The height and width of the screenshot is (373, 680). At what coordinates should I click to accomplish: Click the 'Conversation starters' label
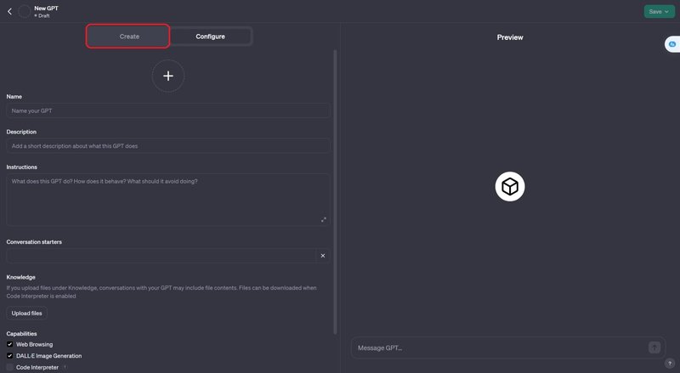tap(34, 242)
